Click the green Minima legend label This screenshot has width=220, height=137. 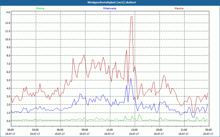[40, 8]
